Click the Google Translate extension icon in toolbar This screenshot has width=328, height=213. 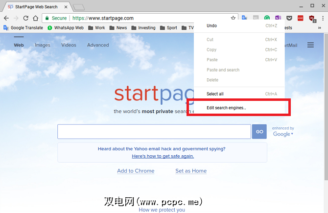coord(244,18)
